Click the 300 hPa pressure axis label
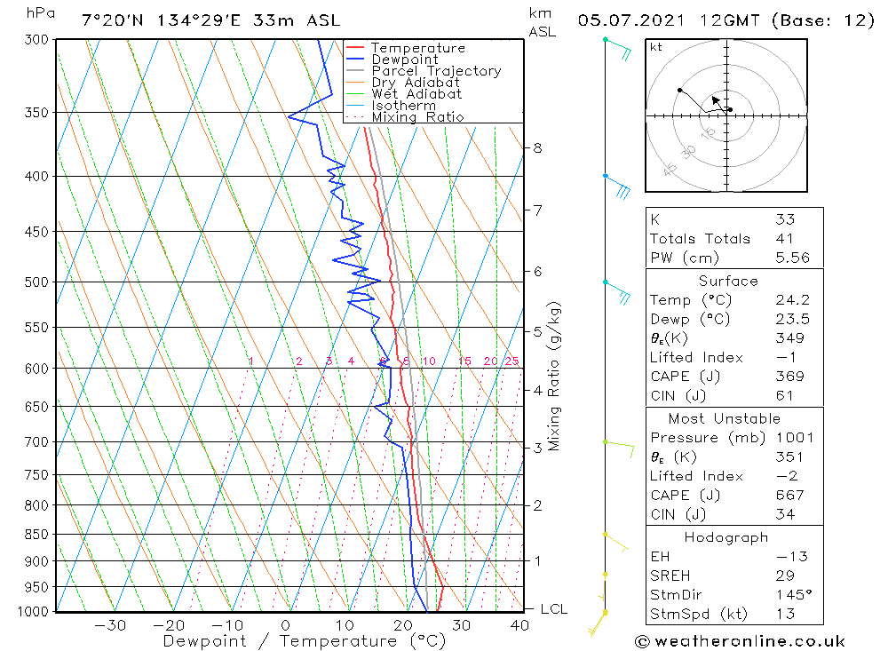 click(36, 40)
